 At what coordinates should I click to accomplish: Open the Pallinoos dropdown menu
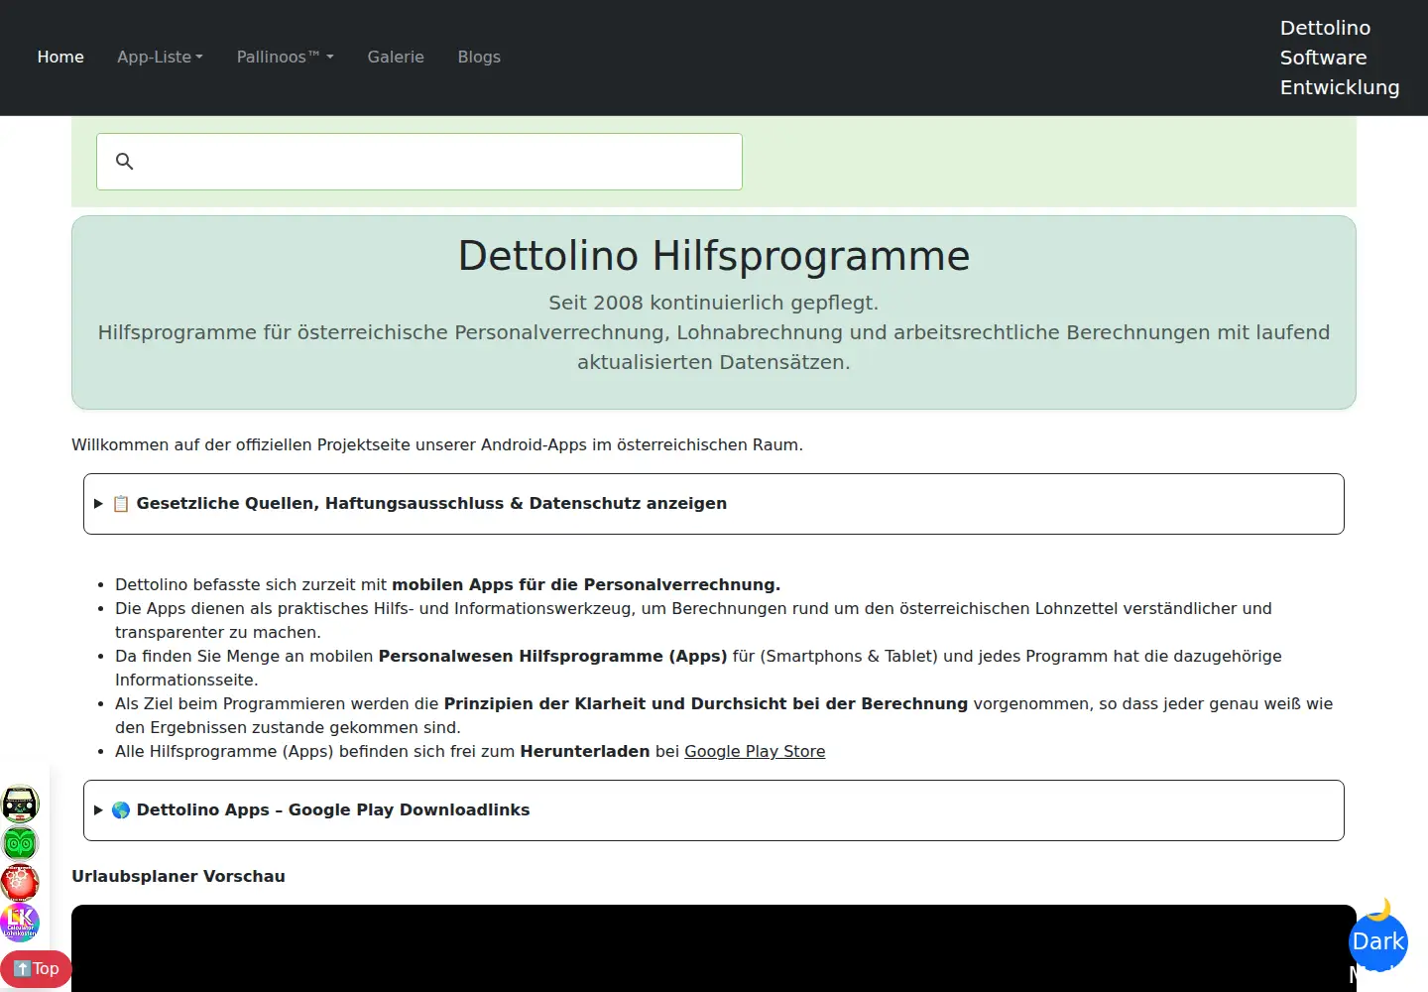pos(286,58)
